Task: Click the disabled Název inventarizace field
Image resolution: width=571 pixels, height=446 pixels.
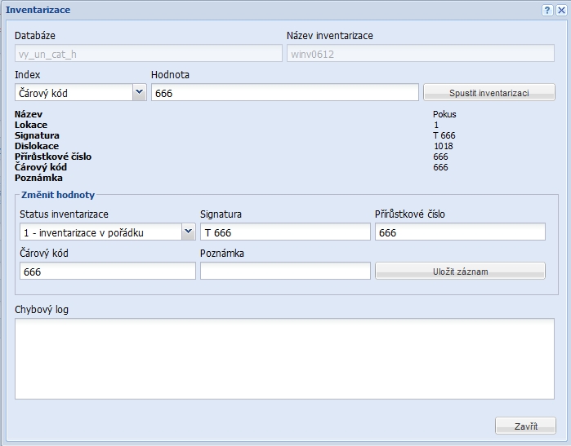Action: click(x=420, y=55)
